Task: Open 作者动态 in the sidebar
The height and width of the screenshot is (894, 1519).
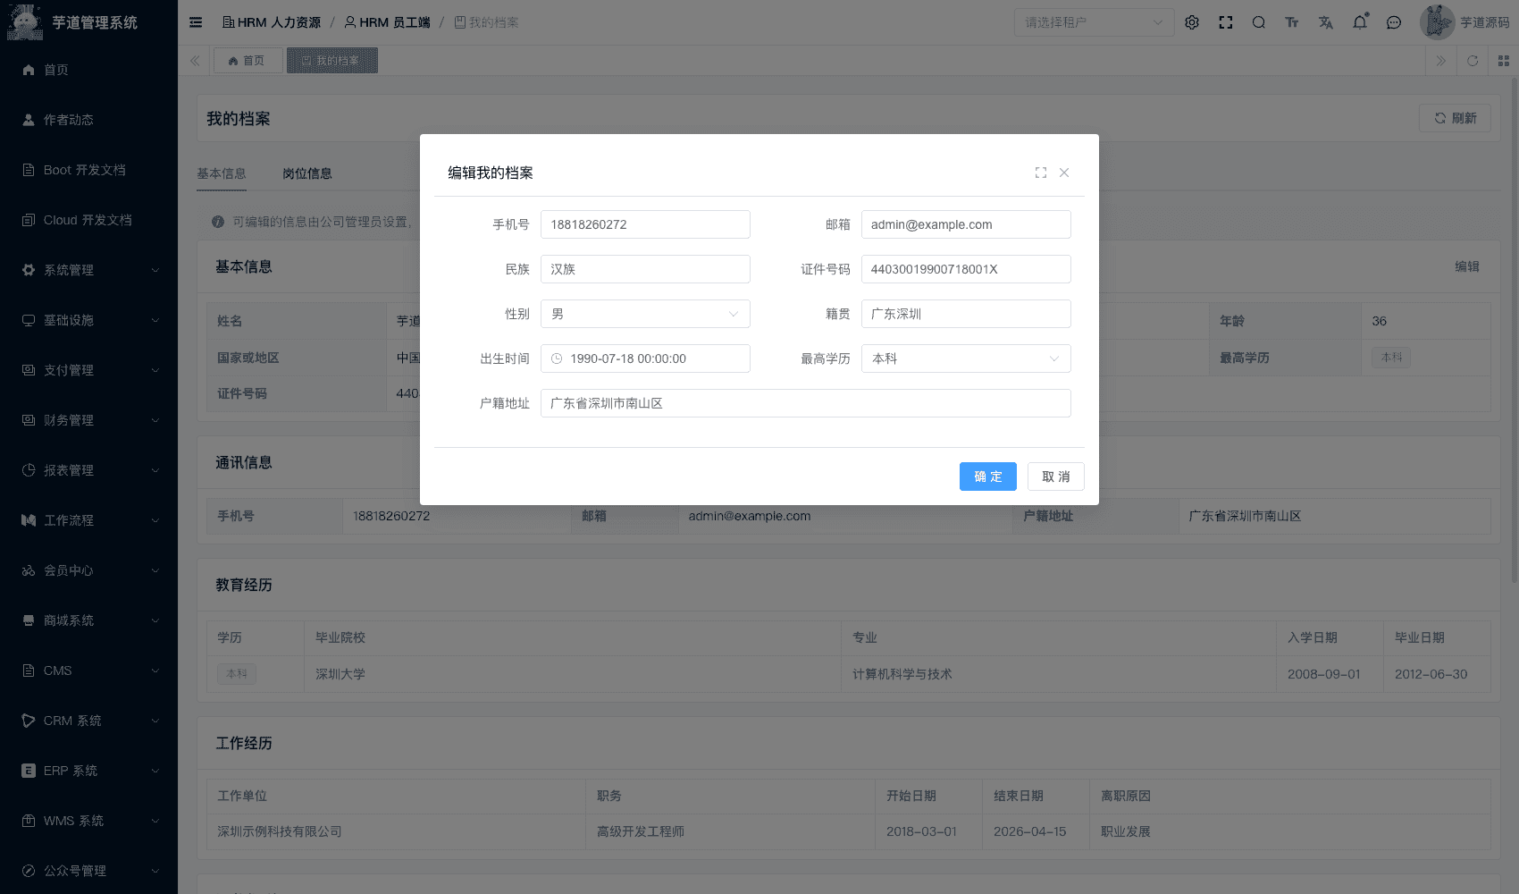Action: coord(89,120)
